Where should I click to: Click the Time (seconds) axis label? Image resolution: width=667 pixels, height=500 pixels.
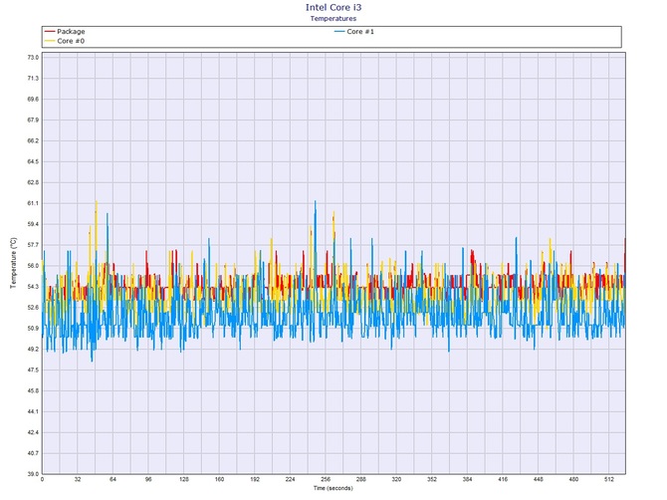coord(333,488)
